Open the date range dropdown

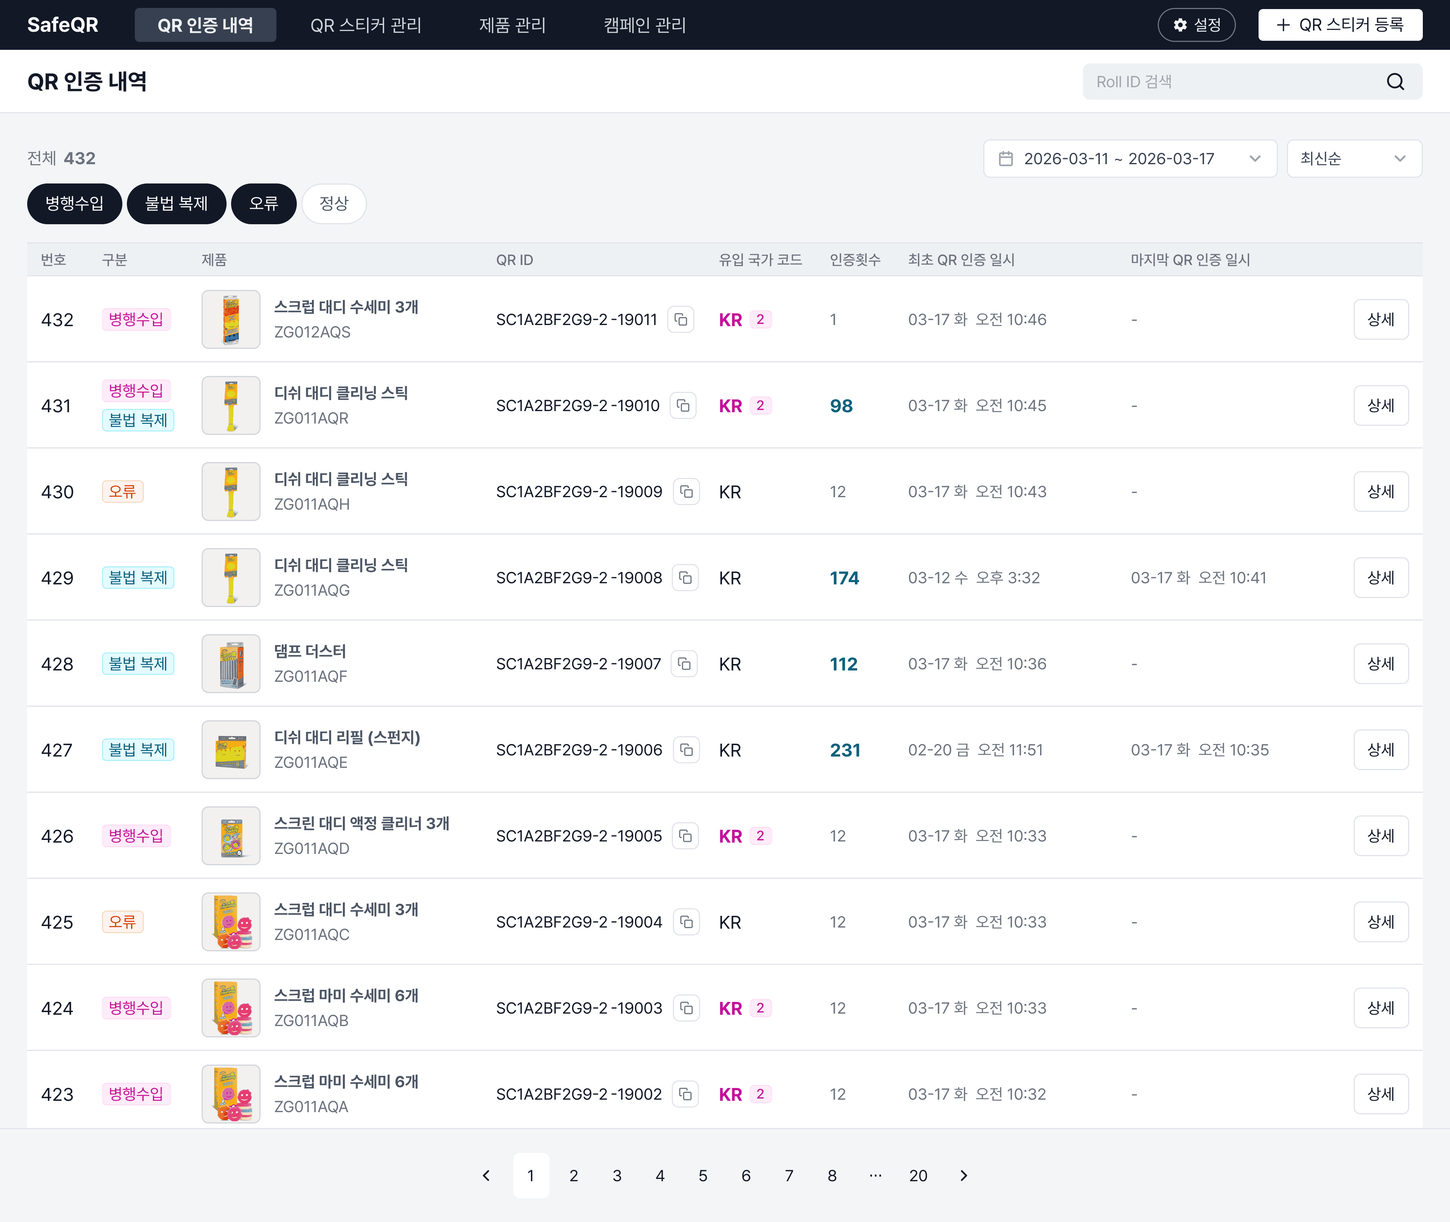(x=1129, y=159)
